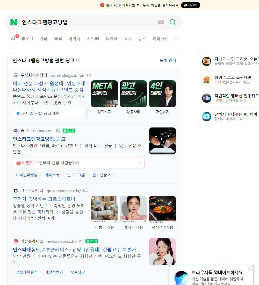Screen dimensions: 259x285
Task: Click the 바이럴마케팅 chip
Action: pos(27,175)
